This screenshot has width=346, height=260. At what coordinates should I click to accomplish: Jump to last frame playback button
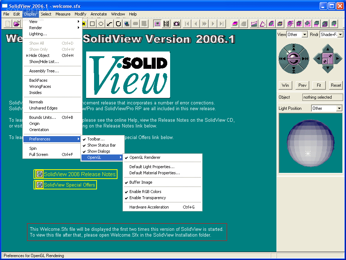pyautogui.click(x=222, y=24)
